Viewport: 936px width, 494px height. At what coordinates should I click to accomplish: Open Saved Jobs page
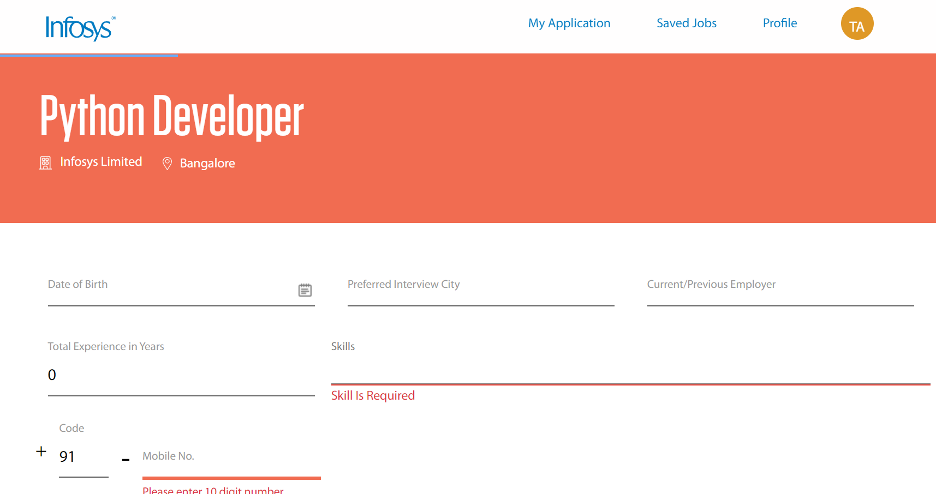[x=686, y=23]
